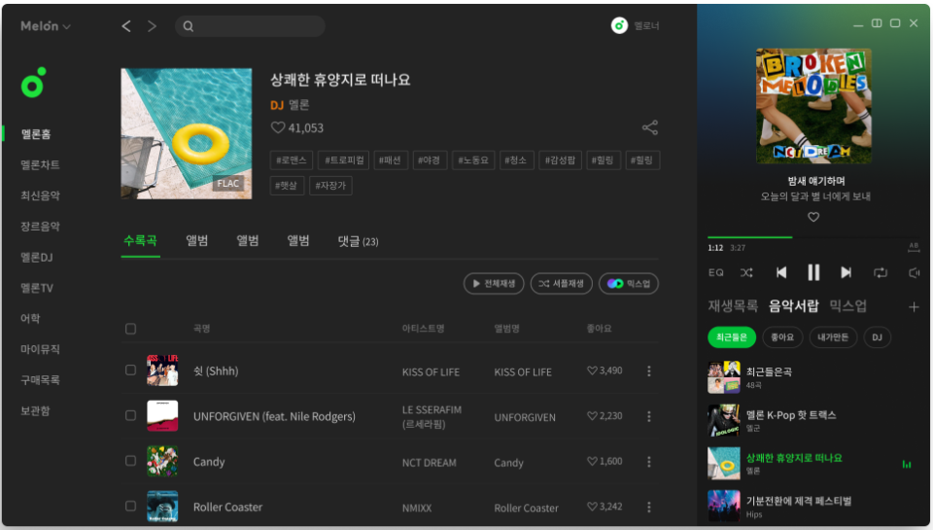Select the #햇살 tag
The image size is (933, 530).
click(287, 185)
